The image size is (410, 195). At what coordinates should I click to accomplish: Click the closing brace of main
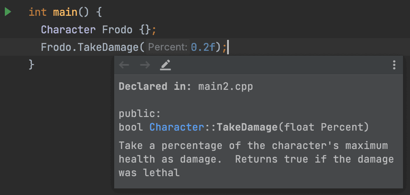pos(31,64)
